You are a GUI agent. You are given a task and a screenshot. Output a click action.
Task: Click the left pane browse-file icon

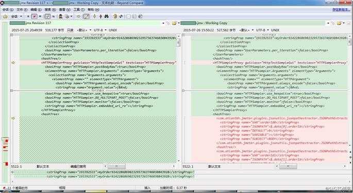pyautogui.click(x=168, y=23)
